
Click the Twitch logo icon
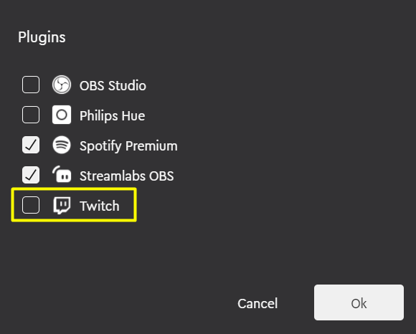pyautogui.click(x=62, y=205)
